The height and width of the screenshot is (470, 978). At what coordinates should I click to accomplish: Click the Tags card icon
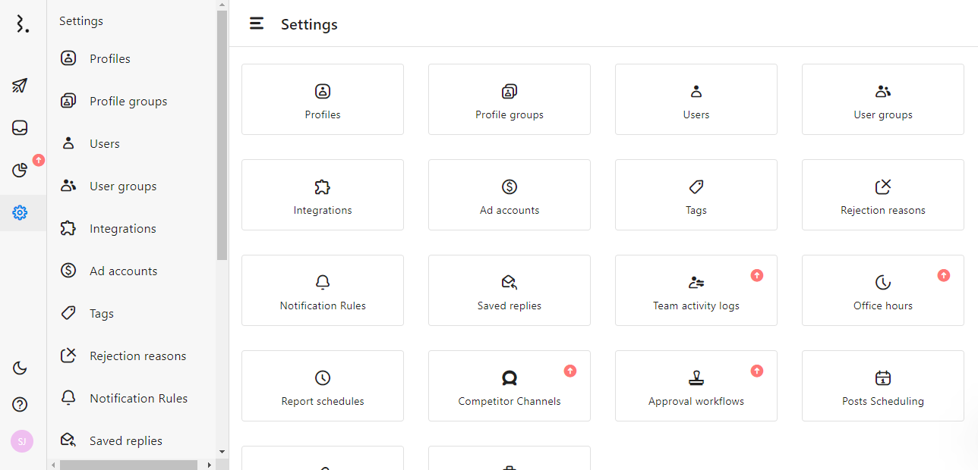click(696, 187)
